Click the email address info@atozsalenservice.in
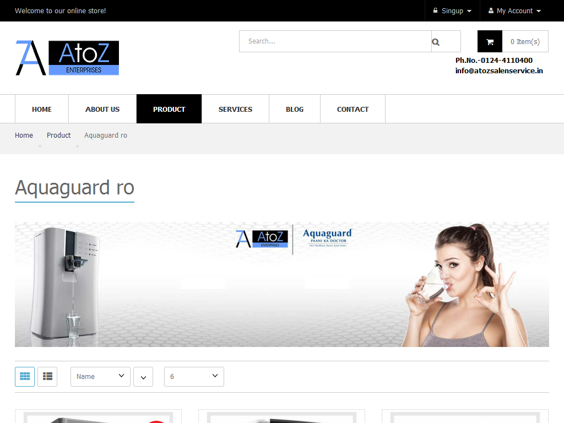Screen dimensions: 564x423 [499, 71]
